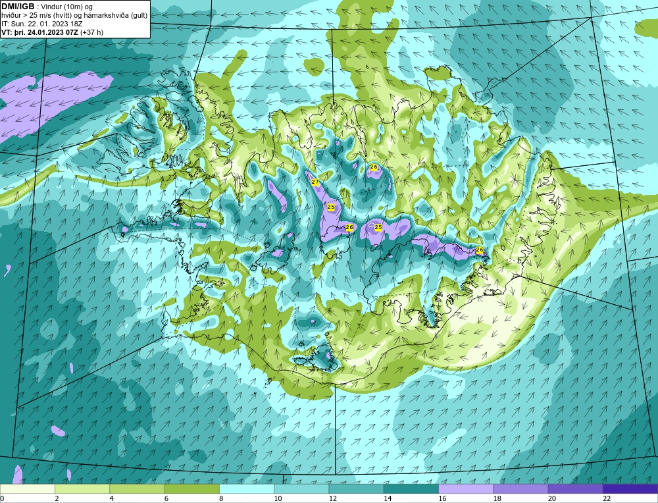Pick the 10–12 m/s light teal legend swatch
The height and width of the screenshot is (503, 658).
pyautogui.click(x=301, y=489)
